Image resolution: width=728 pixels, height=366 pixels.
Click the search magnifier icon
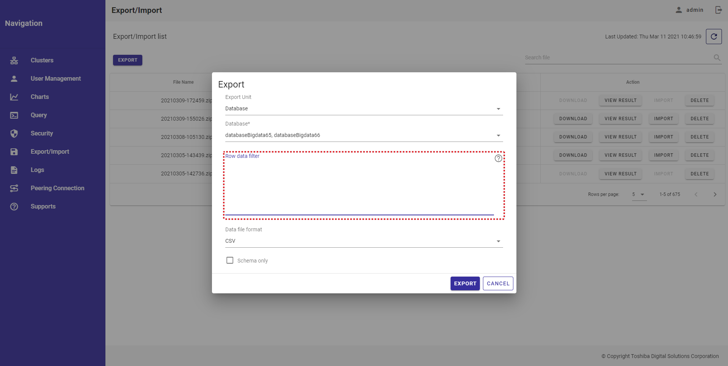[x=717, y=57]
